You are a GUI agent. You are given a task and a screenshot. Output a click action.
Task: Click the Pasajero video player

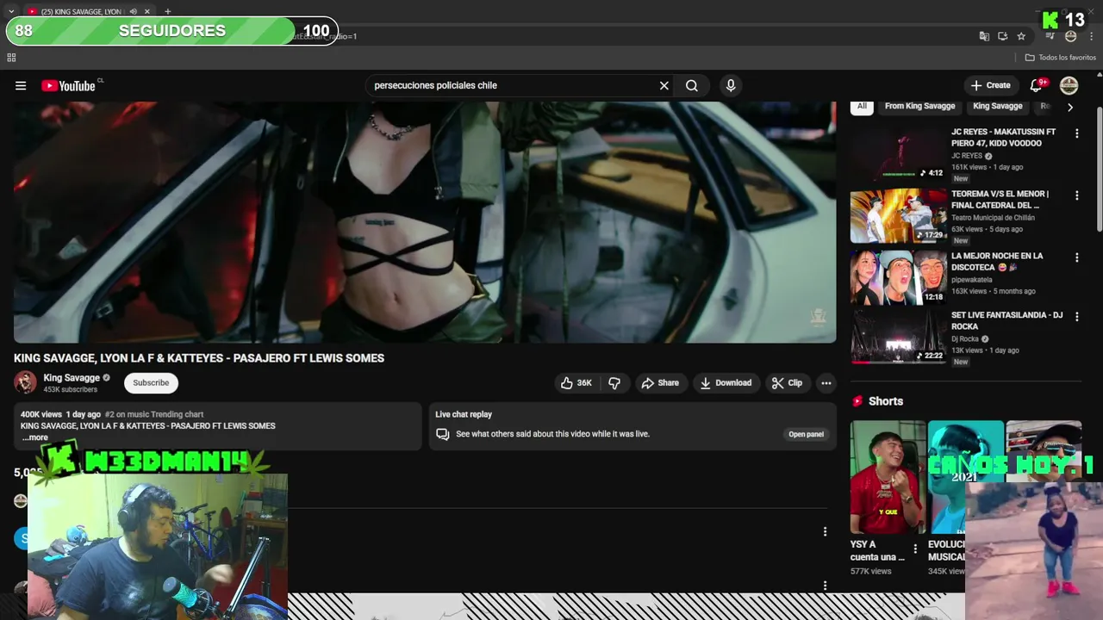click(425, 222)
